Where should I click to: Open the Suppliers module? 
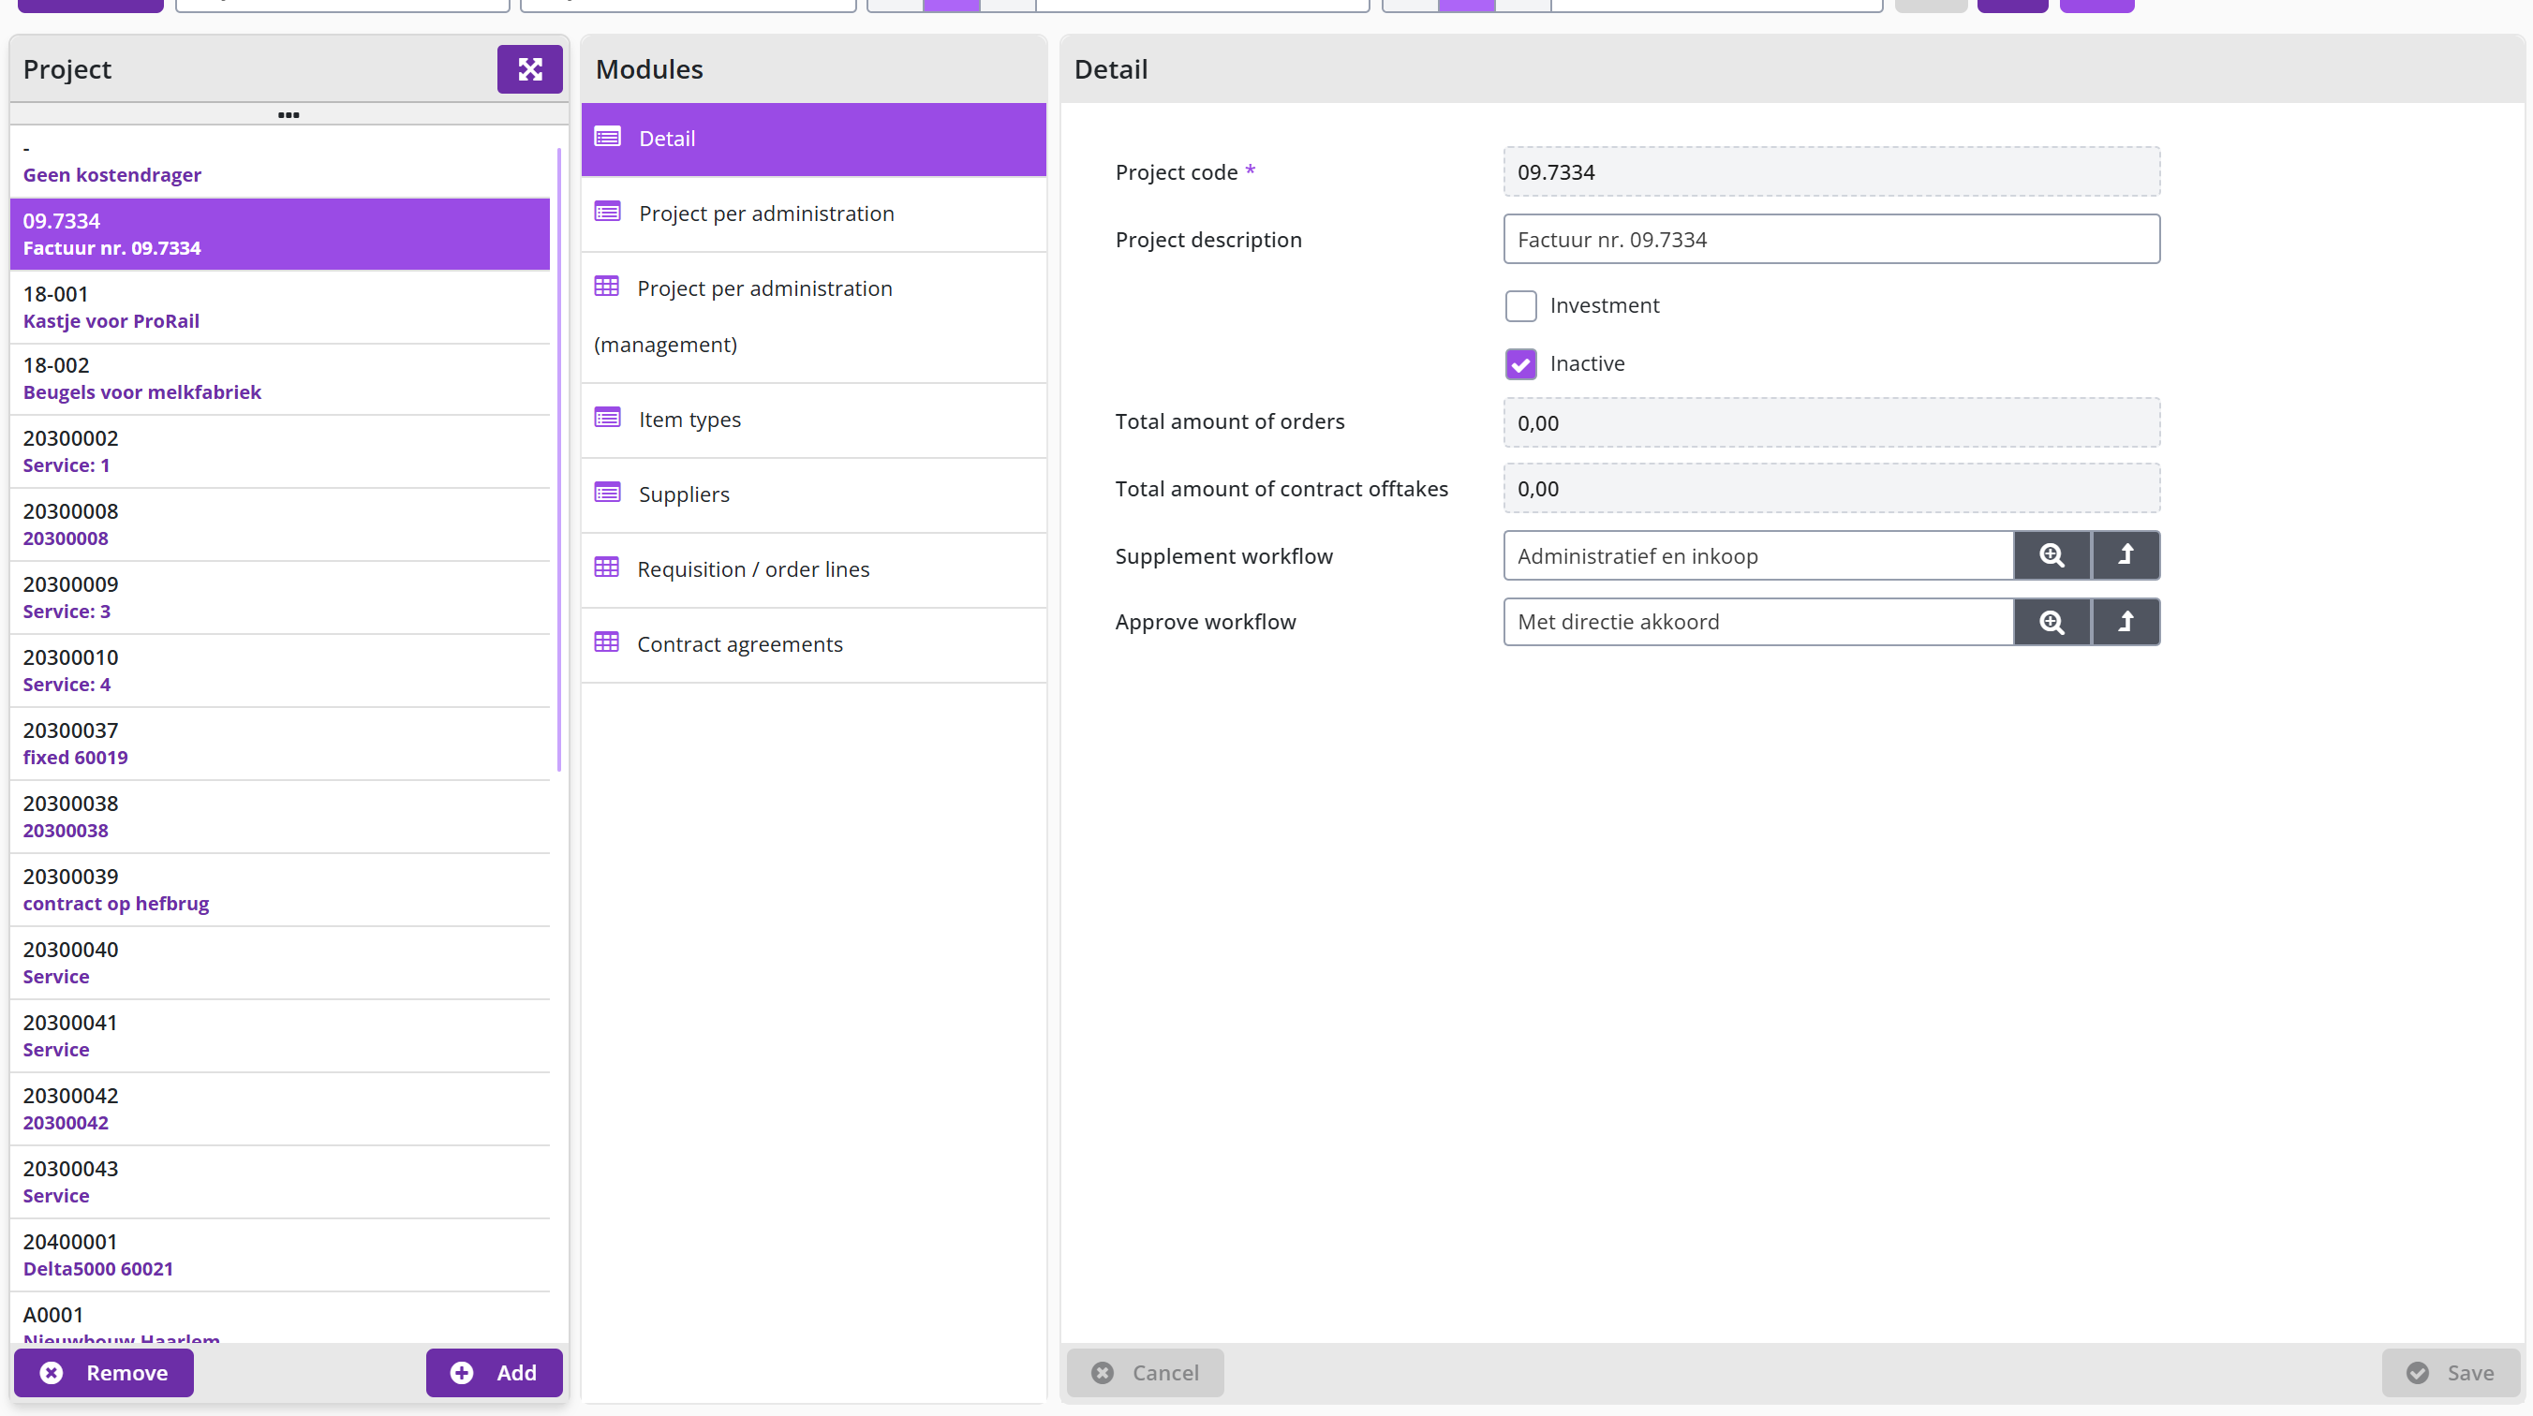(813, 494)
